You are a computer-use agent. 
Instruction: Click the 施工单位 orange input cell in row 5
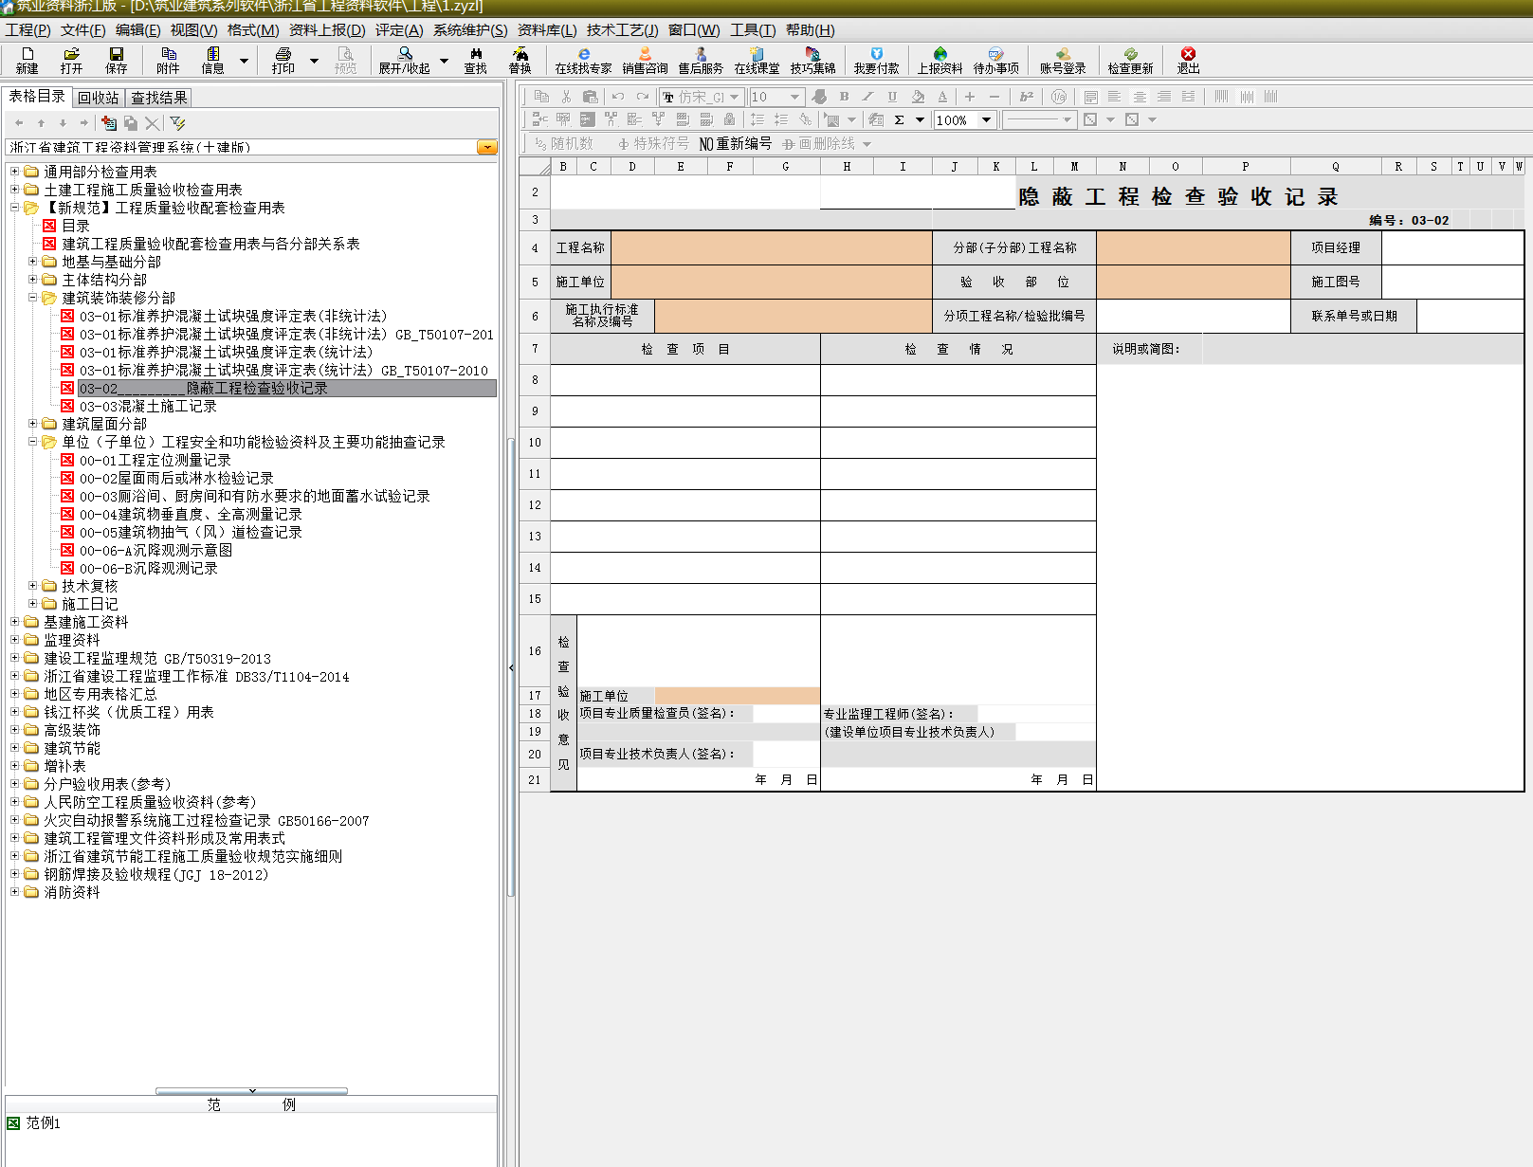[772, 282]
